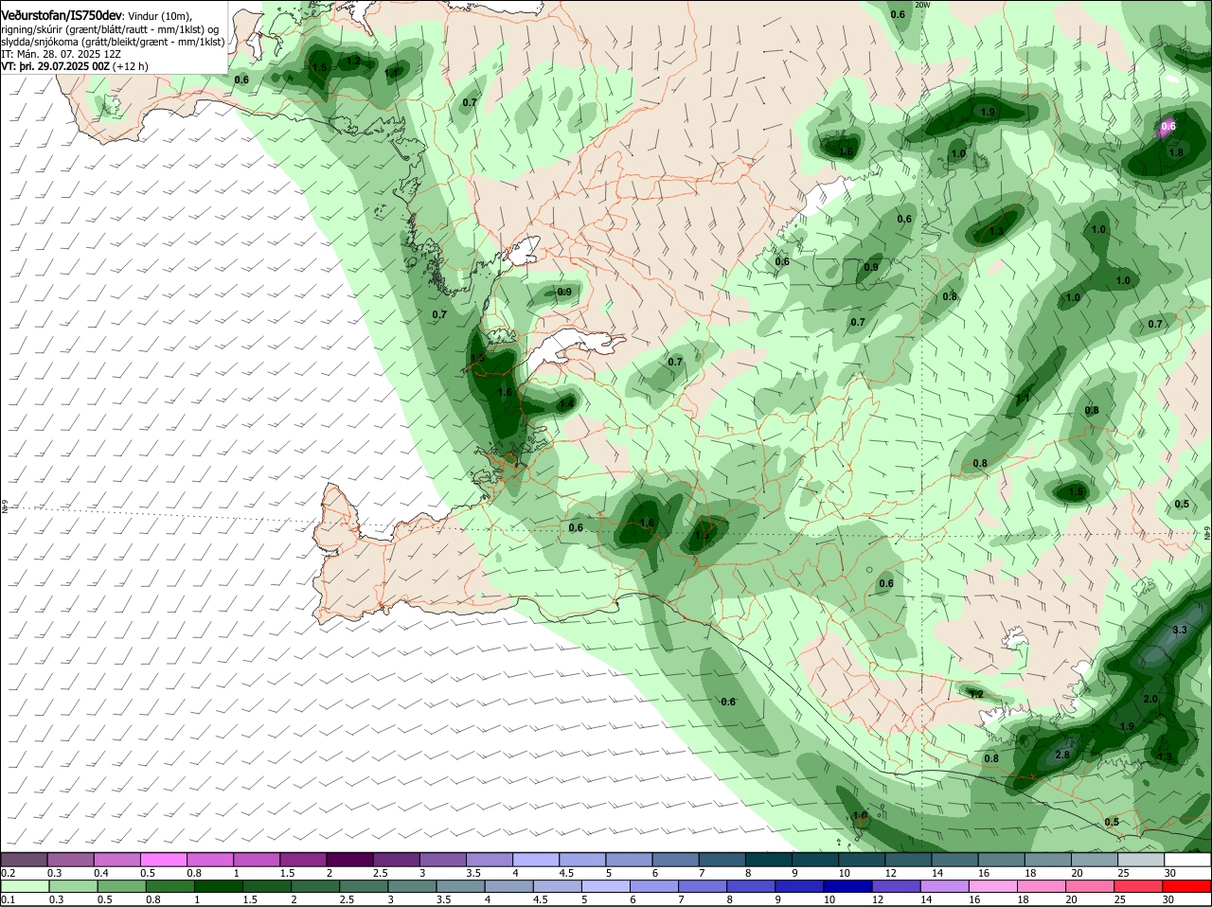Click the '0.2' label on upper legend row
This screenshot has width=1212, height=907.
click(9, 872)
